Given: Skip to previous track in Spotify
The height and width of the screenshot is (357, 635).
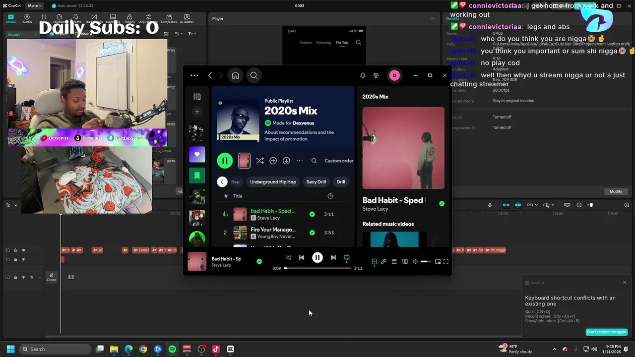Looking at the screenshot, I should click(x=302, y=258).
